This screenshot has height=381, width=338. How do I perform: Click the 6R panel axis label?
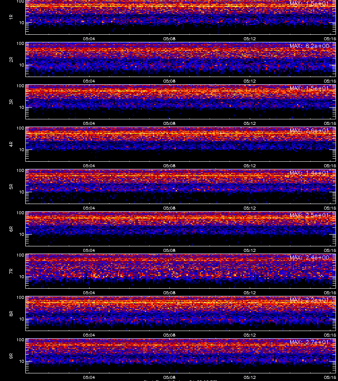coord(11,229)
